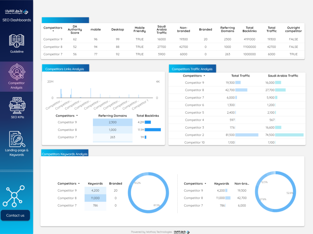Select the Competitors Traffic Analysis tab

pyautogui.click(x=192, y=69)
